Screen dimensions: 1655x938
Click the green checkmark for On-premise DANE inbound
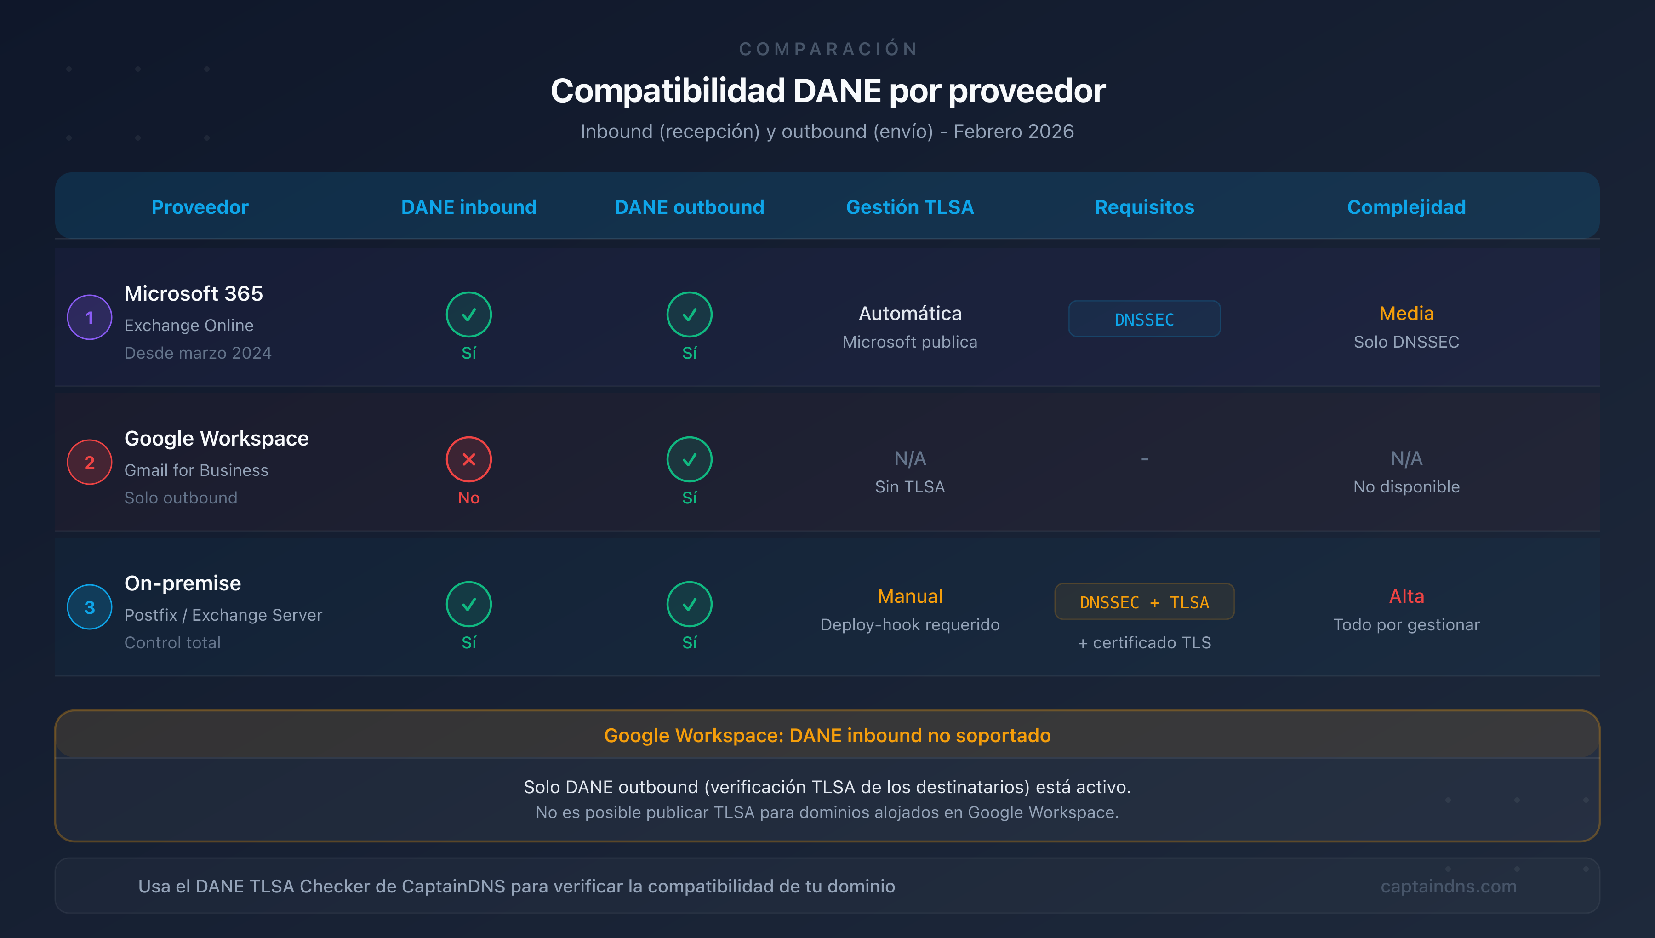[x=469, y=605]
